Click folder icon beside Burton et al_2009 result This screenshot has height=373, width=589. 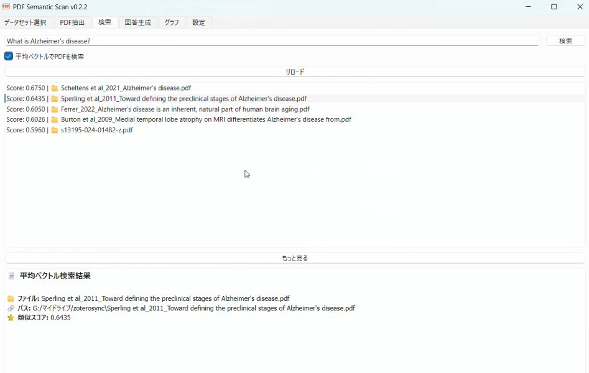[x=55, y=119]
